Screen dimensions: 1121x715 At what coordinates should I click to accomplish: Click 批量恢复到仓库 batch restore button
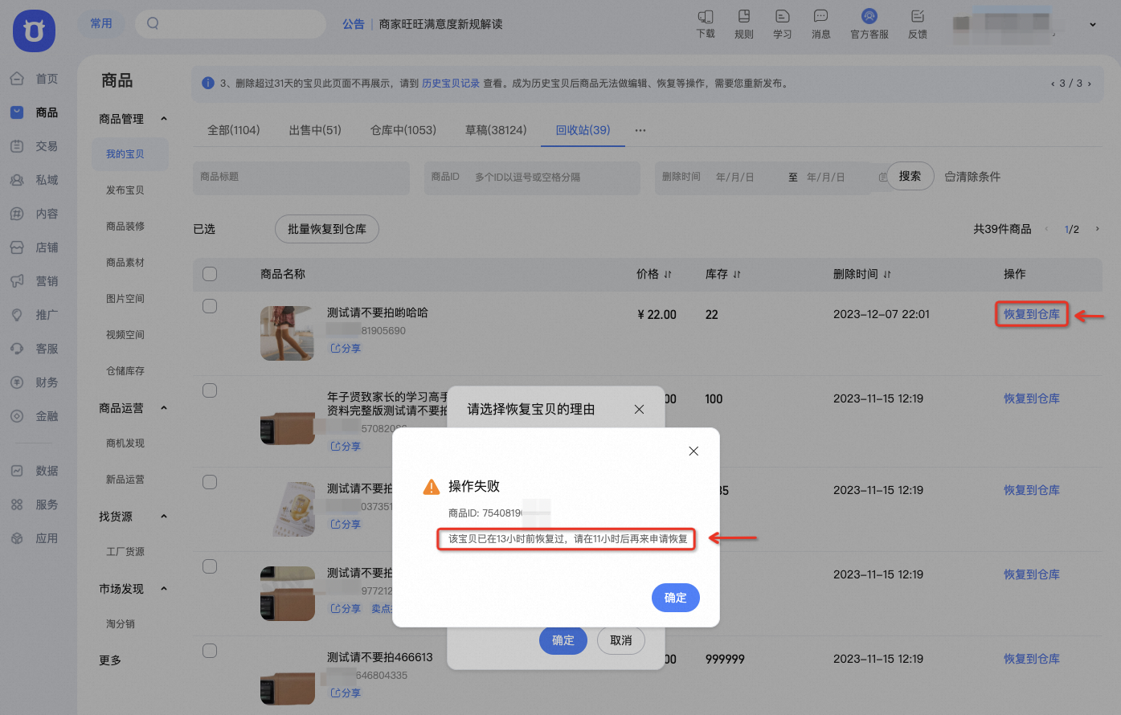(326, 228)
